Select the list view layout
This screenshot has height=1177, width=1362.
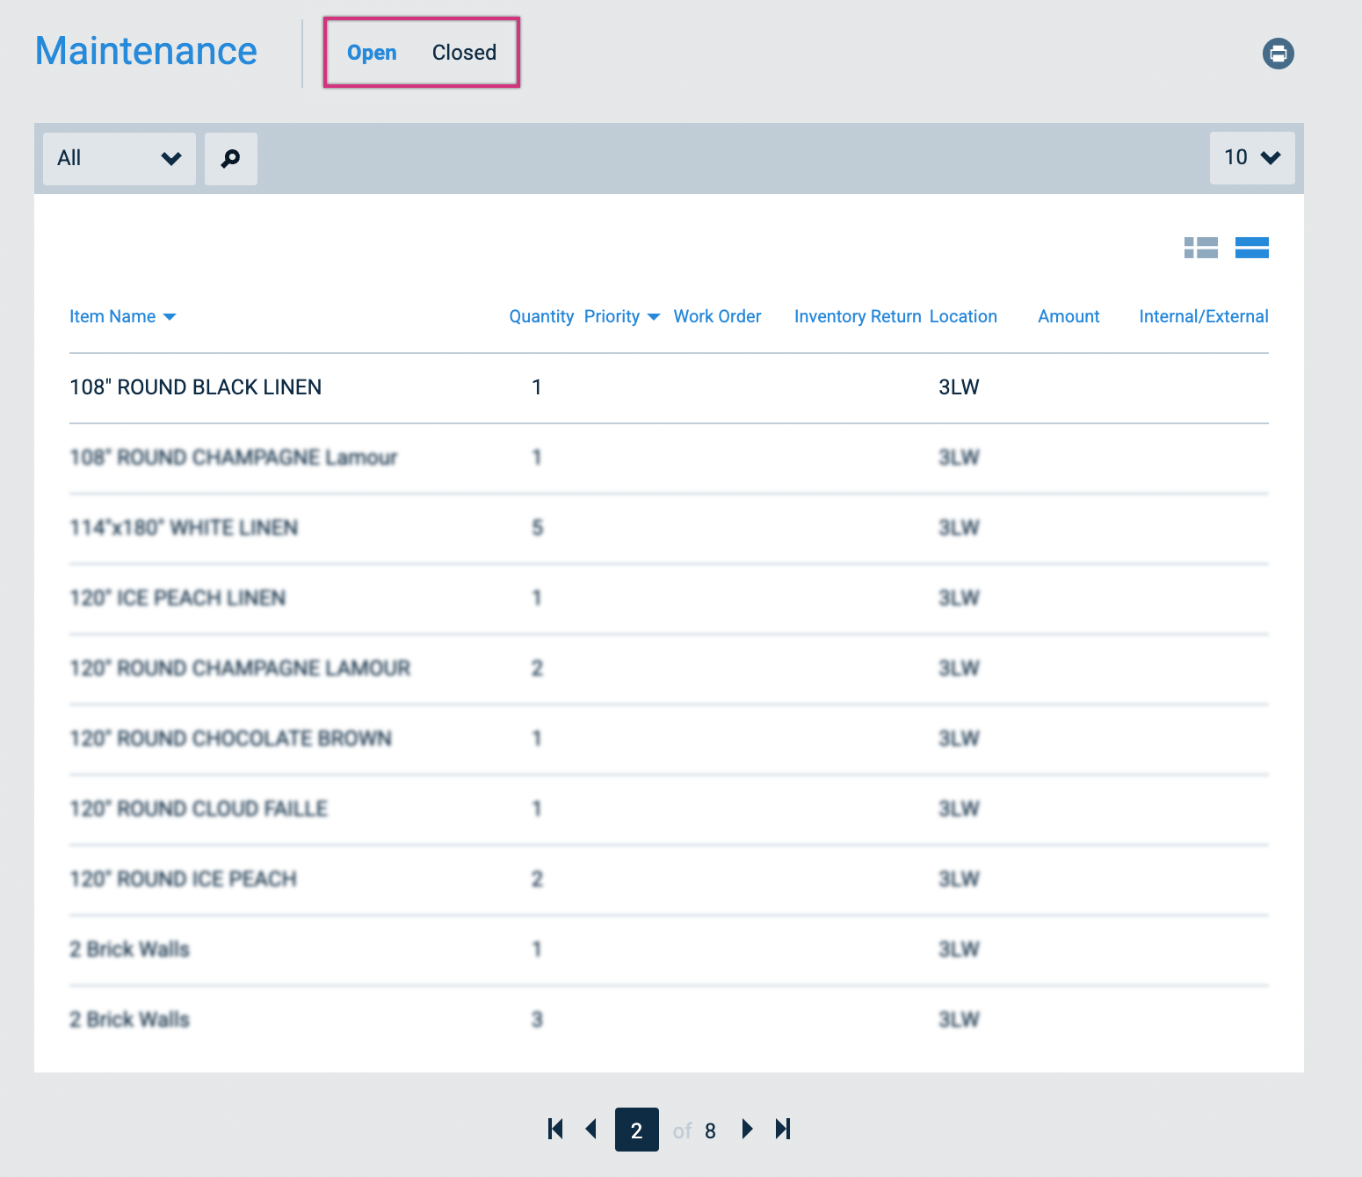coord(1252,248)
